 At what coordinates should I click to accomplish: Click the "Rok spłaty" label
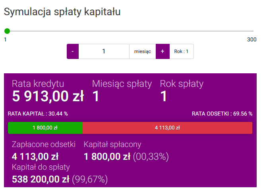(182, 84)
